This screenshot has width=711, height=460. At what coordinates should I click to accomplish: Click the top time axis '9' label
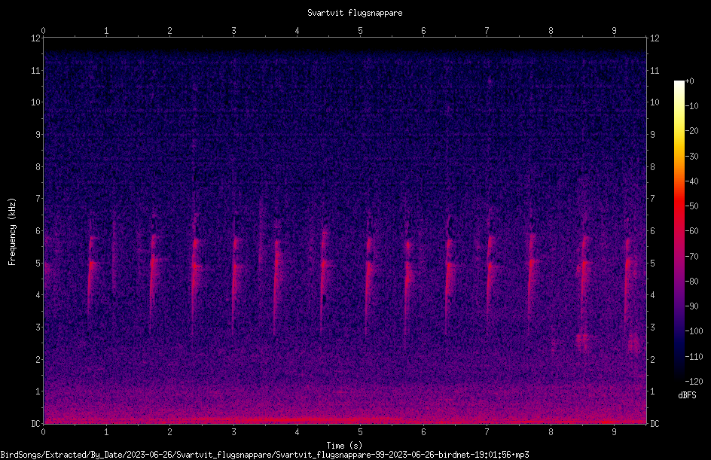[x=614, y=30]
